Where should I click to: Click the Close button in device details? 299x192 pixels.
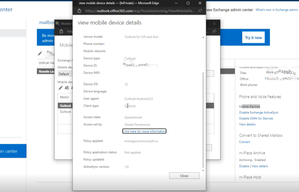click(x=184, y=176)
